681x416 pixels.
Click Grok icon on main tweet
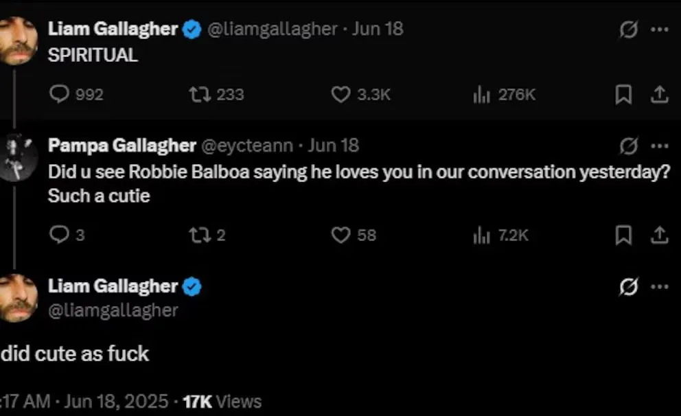[628, 287]
